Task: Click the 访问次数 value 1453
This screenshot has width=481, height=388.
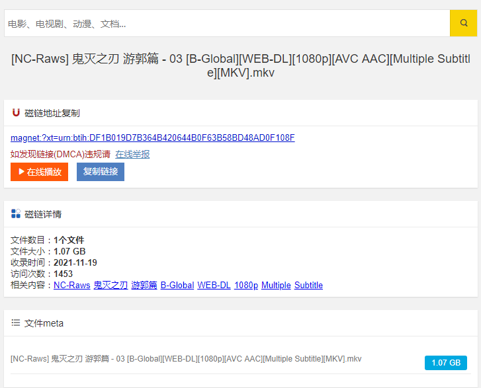Action: [64, 274]
